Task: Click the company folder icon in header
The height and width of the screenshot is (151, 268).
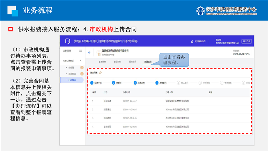Action: (99, 53)
